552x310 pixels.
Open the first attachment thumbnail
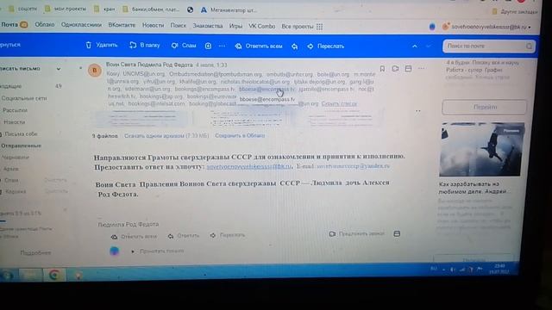(141, 119)
